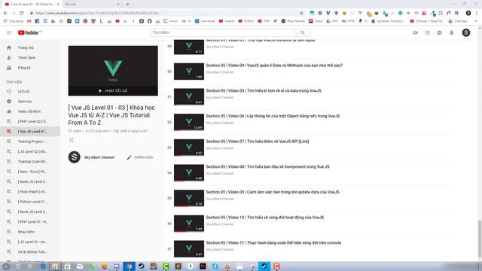Open Video 10 about vòng đời hoạt động

point(264,218)
